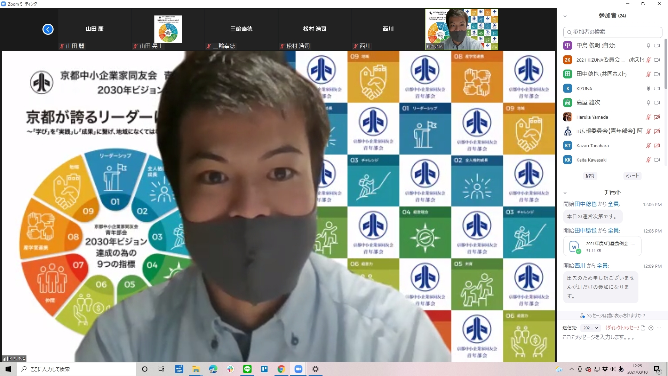The height and width of the screenshot is (376, 668).
Task: Click 'メッセージは誰に表示されますか？' link
Action: pyautogui.click(x=612, y=316)
